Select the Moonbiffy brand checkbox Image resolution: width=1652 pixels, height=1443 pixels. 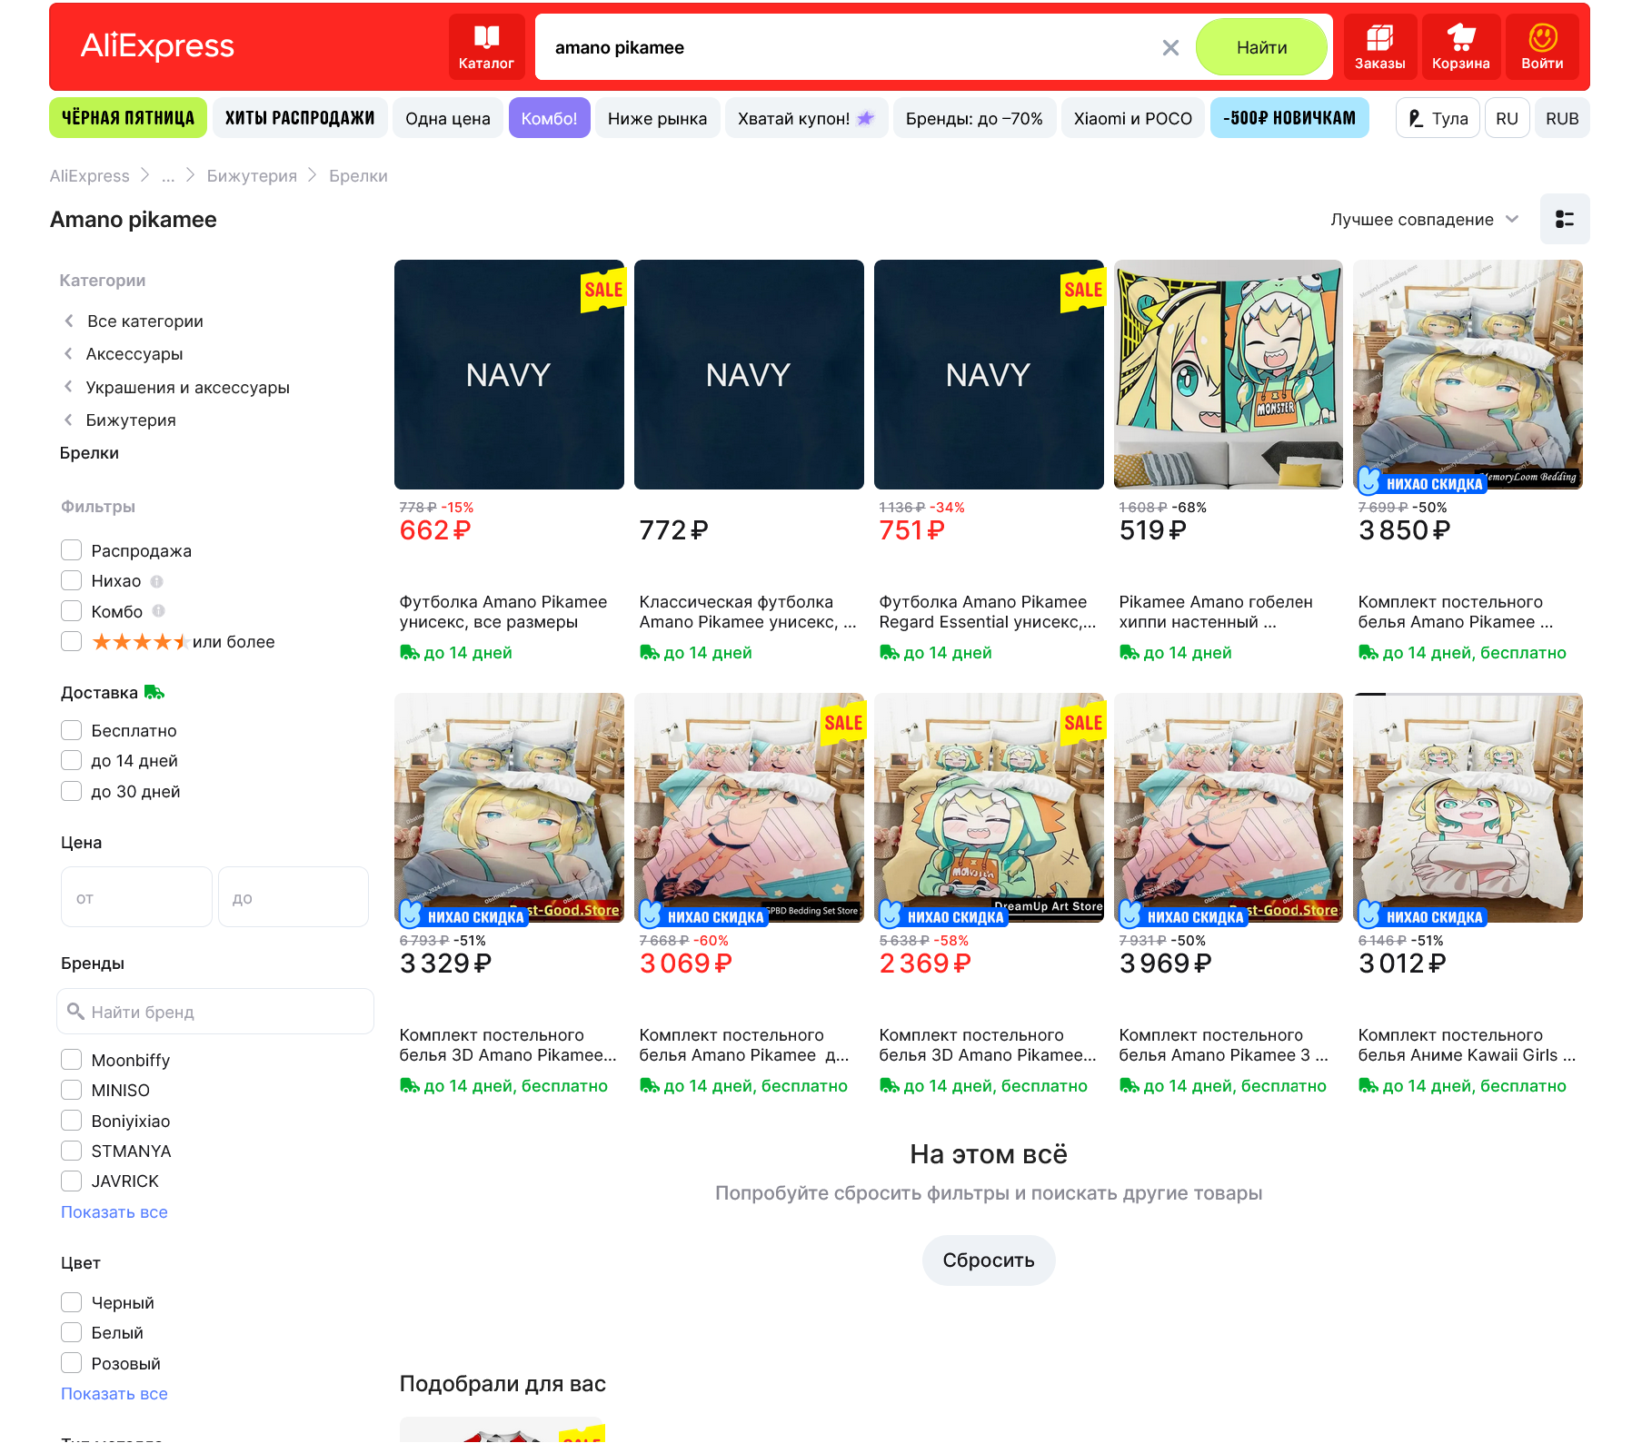[x=71, y=1060]
